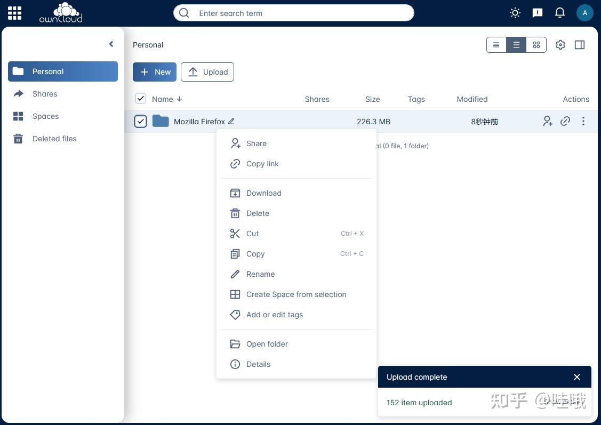Switch to the tiles view layout

(x=536, y=45)
